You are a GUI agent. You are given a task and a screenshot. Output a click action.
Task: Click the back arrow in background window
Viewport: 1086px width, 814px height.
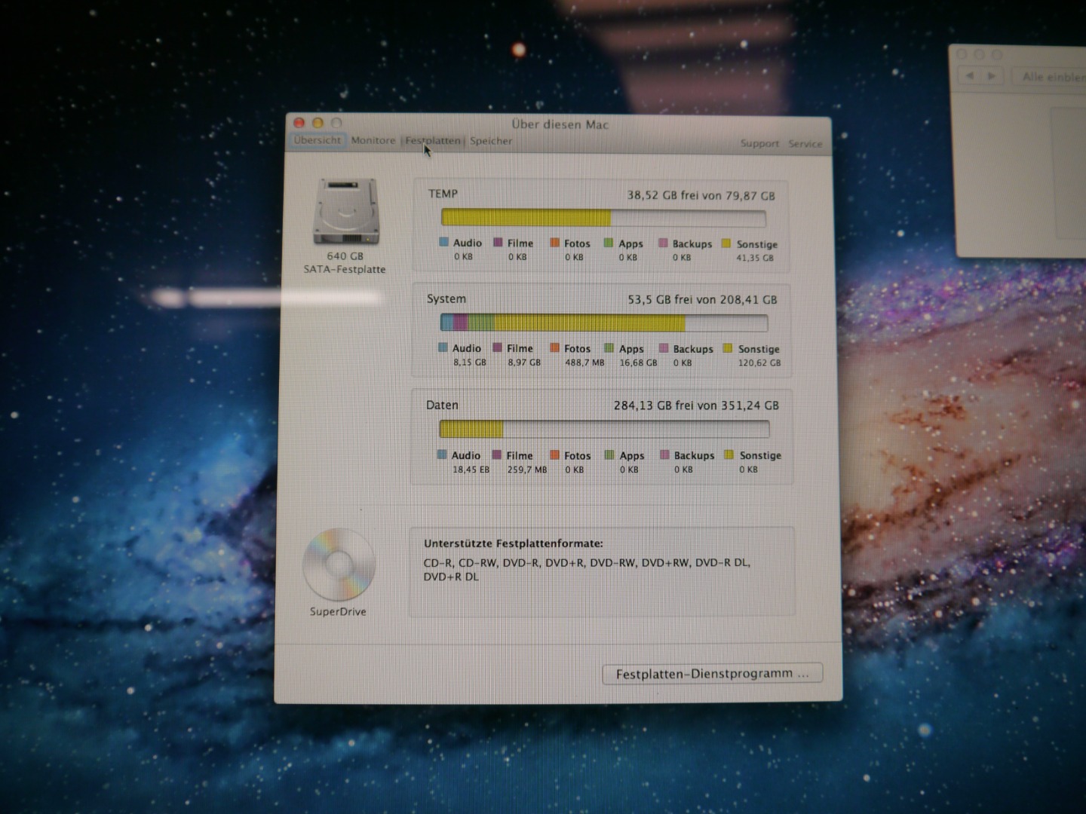(970, 76)
